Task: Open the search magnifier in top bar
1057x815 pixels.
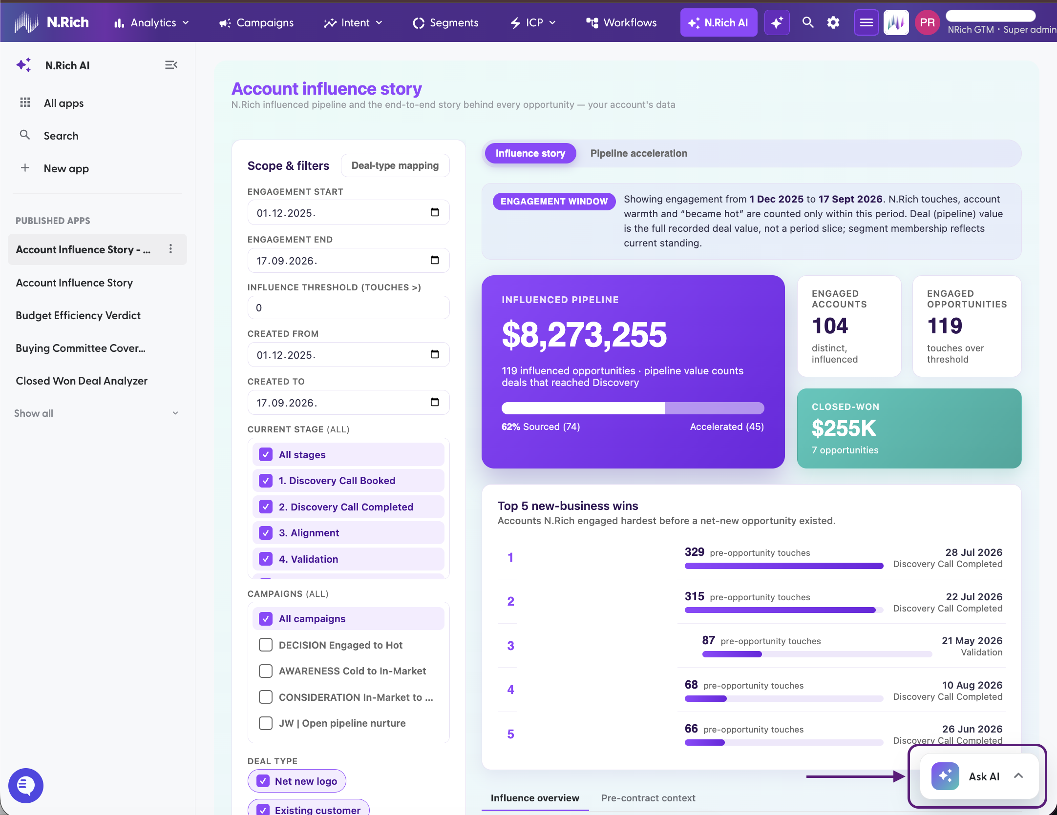Action: pos(808,22)
